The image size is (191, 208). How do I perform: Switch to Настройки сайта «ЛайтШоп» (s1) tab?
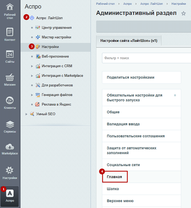tap(129, 41)
